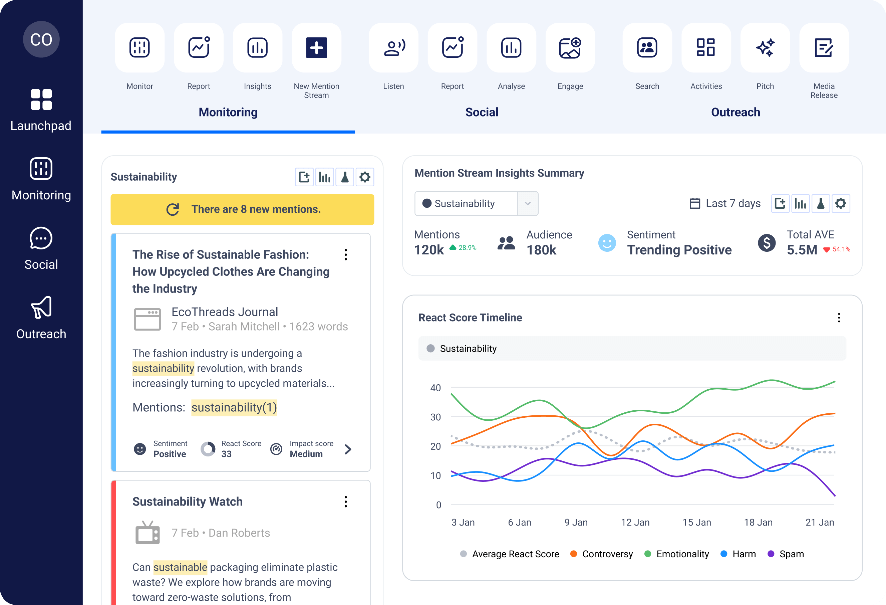Viewport: 886px width, 605px height.
Task: Switch to the Outreach tab heading
Action: pos(735,112)
